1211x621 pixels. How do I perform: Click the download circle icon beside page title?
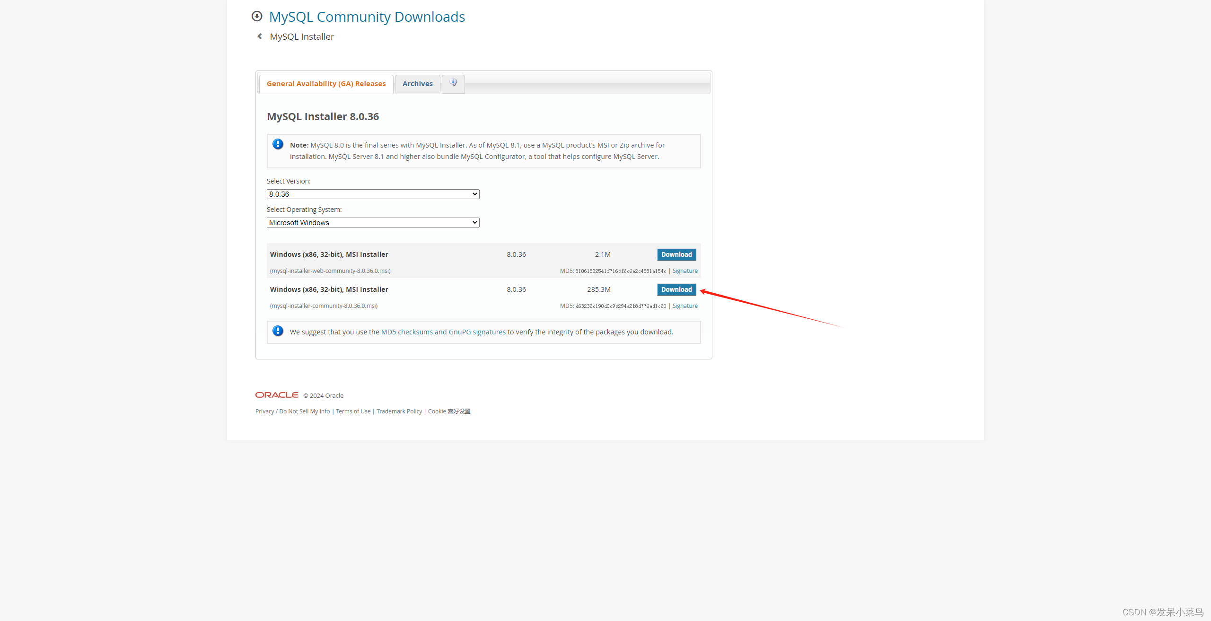pos(257,17)
